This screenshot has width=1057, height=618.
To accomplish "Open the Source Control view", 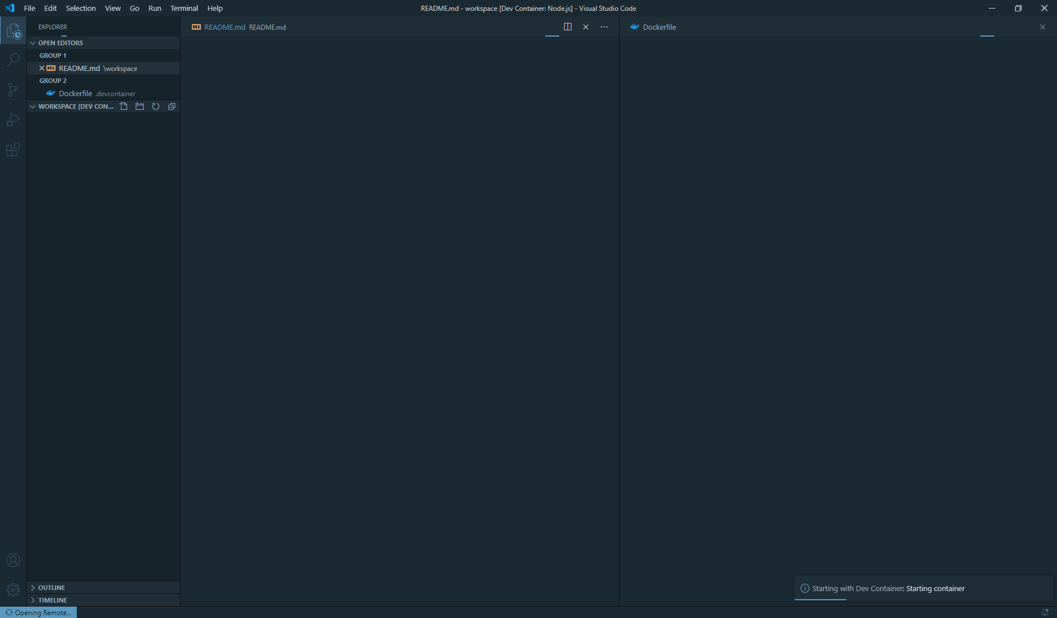I will click(13, 90).
